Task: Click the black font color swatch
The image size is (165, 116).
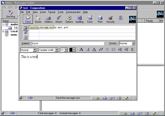Action: click(71, 50)
